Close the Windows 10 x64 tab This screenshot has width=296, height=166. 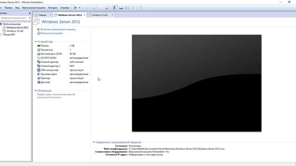[112, 15]
